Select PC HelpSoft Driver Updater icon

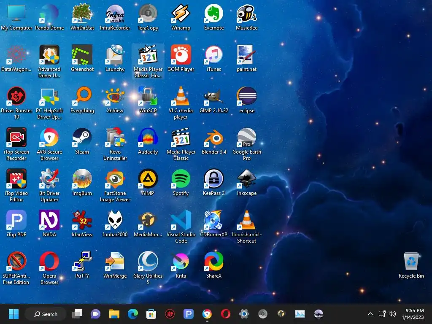tap(49, 96)
